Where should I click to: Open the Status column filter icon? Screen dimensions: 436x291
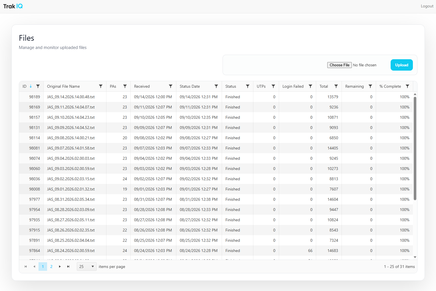248,86
